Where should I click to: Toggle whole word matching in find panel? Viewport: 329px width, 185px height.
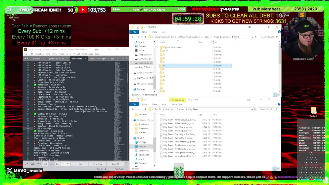pyautogui.click(x=39, y=164)
